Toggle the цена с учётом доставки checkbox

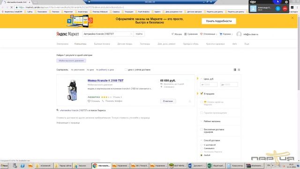tap(126, 69)
